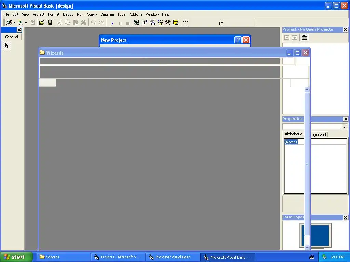Click the Open Project folder icon
The height and width of the screenshot is (262, 350).
click(42, 23)
